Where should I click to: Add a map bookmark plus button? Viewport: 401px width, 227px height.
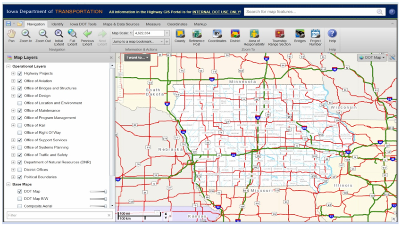point(167,41)
